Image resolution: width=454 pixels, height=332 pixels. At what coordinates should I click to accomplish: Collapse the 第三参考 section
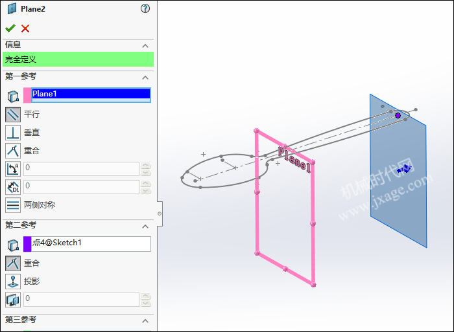point(145,321)
